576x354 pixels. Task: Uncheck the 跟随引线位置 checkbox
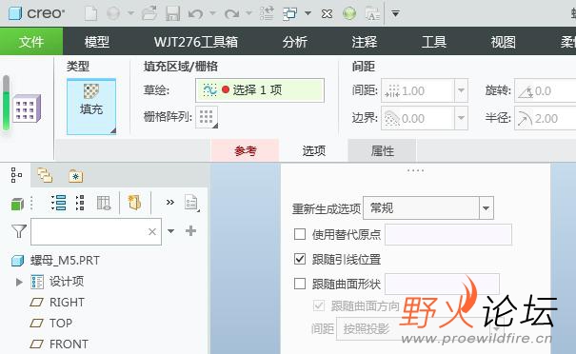pos(300,259)
